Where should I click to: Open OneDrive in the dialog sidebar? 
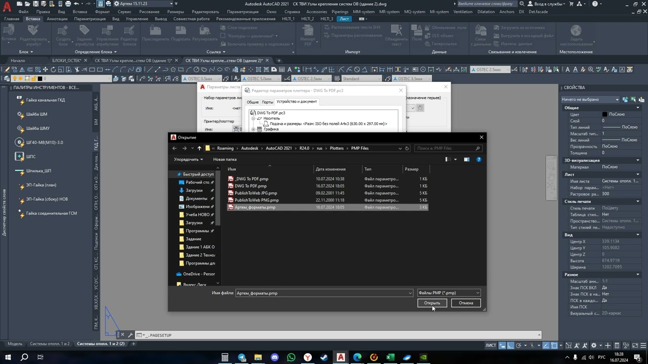pyautogui.click(x=199, y=274)
